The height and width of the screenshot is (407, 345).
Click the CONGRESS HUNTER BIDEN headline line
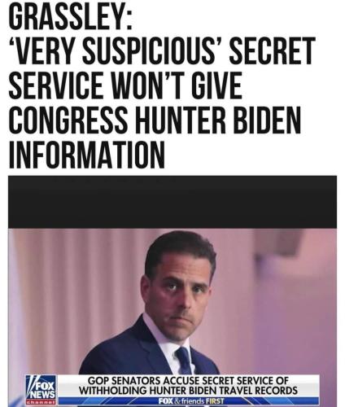click(155, 120)
